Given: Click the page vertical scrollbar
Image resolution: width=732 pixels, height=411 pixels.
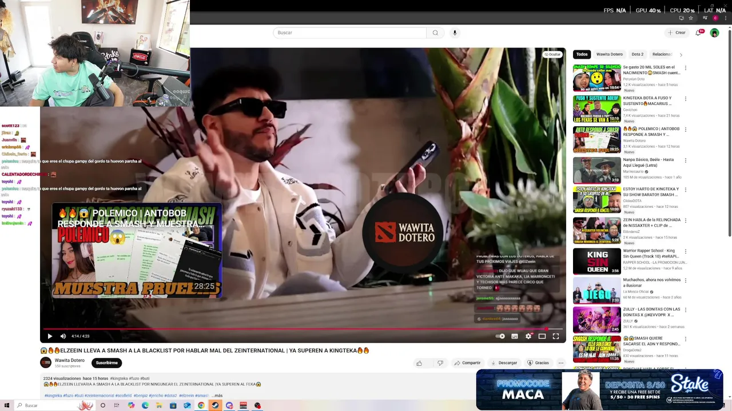Looking at the screenshot, I should pos(729,131).
